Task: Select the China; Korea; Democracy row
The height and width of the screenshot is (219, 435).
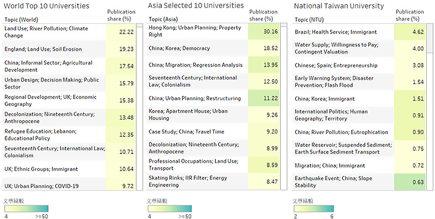Action: 213,48
